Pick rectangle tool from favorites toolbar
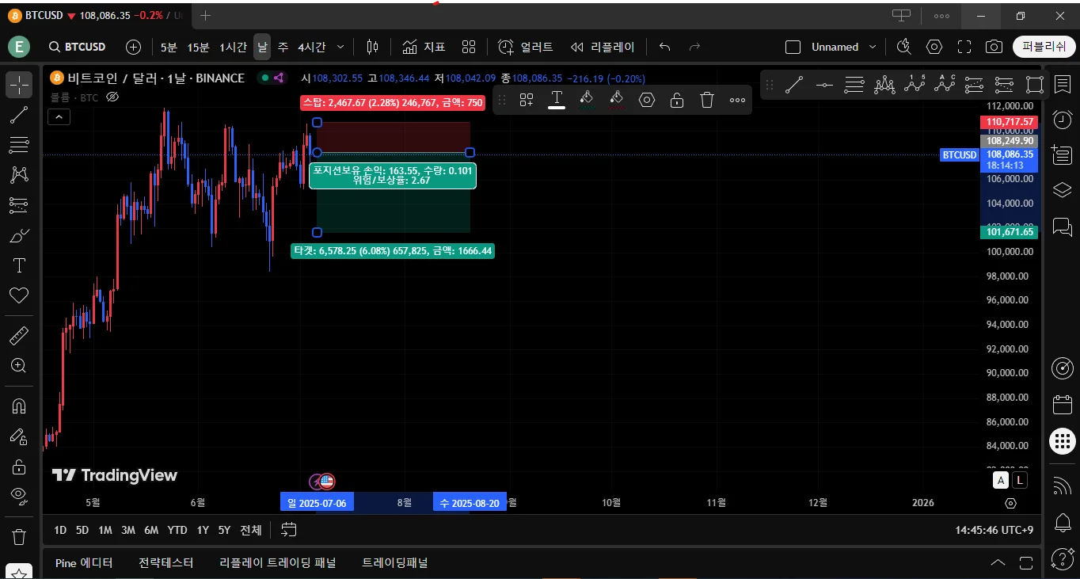Viewport: 1080px width, 579px height. (1035, 85)
